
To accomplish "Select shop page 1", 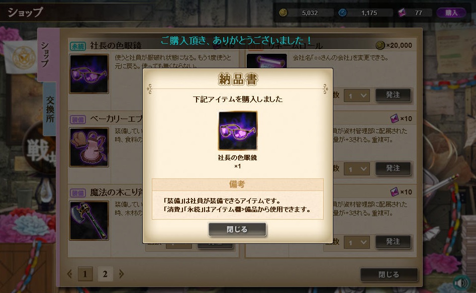I will coord(85,274).
